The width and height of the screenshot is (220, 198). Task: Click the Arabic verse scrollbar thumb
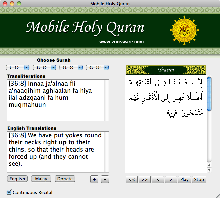point(209,94)
